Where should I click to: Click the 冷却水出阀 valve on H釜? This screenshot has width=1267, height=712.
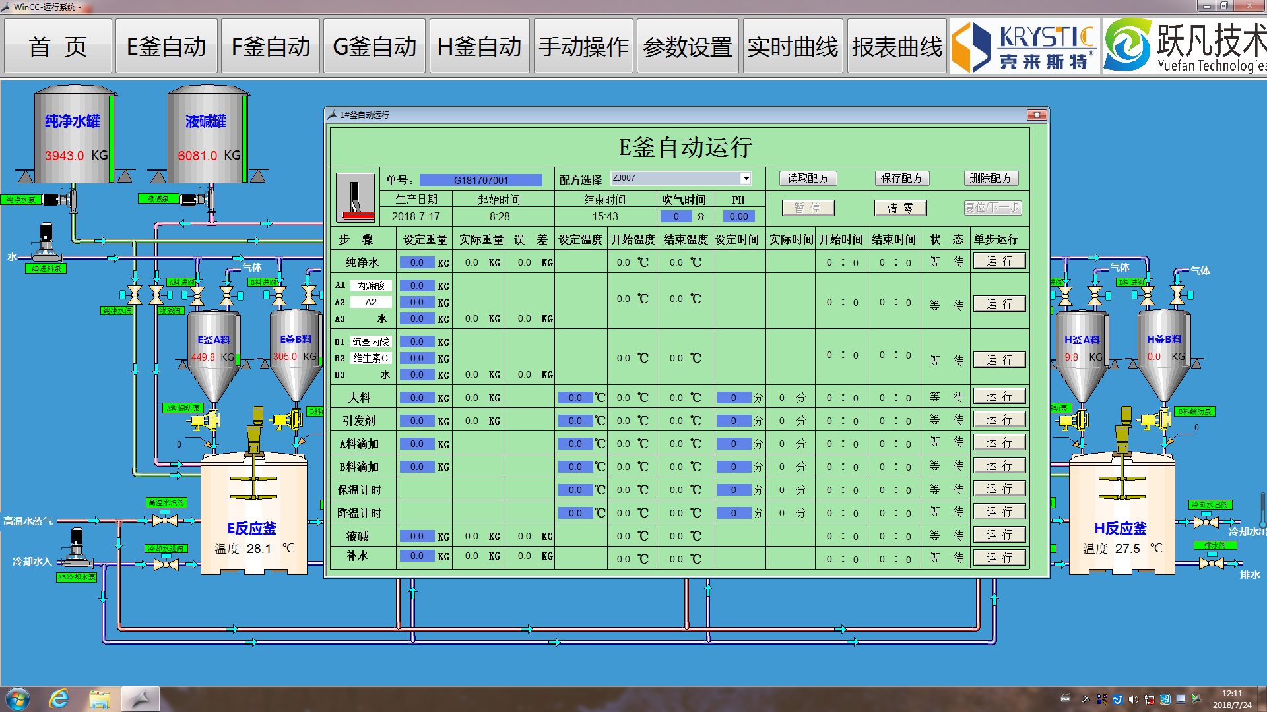pyautogui.click(x=1206, y=522)
